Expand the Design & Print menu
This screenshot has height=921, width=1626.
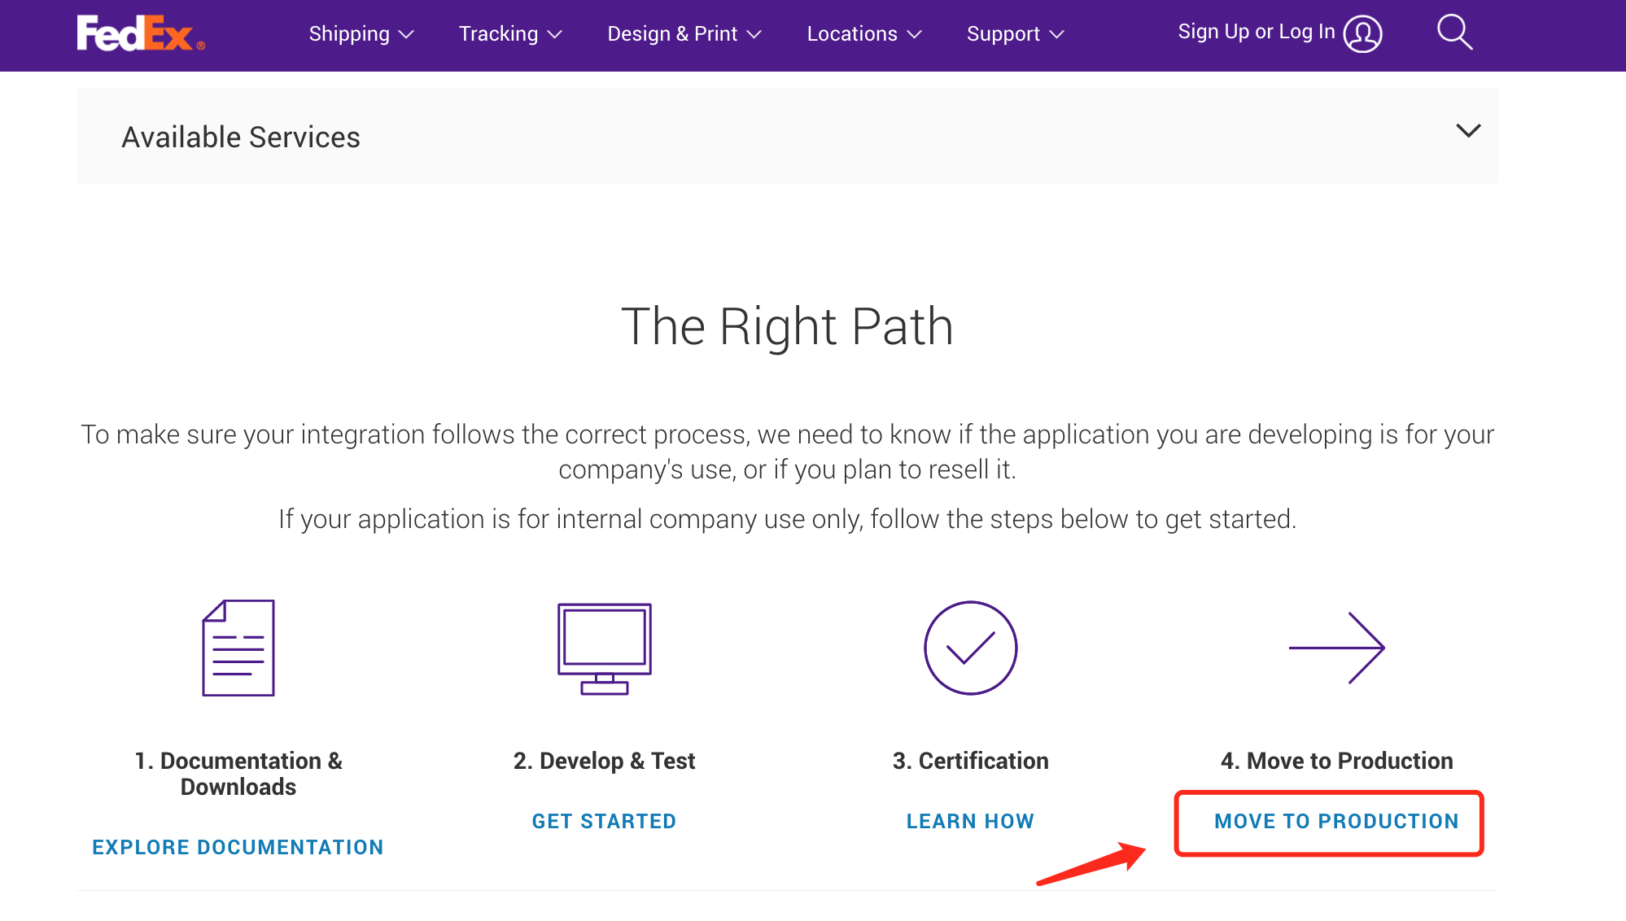coord(684,34)
